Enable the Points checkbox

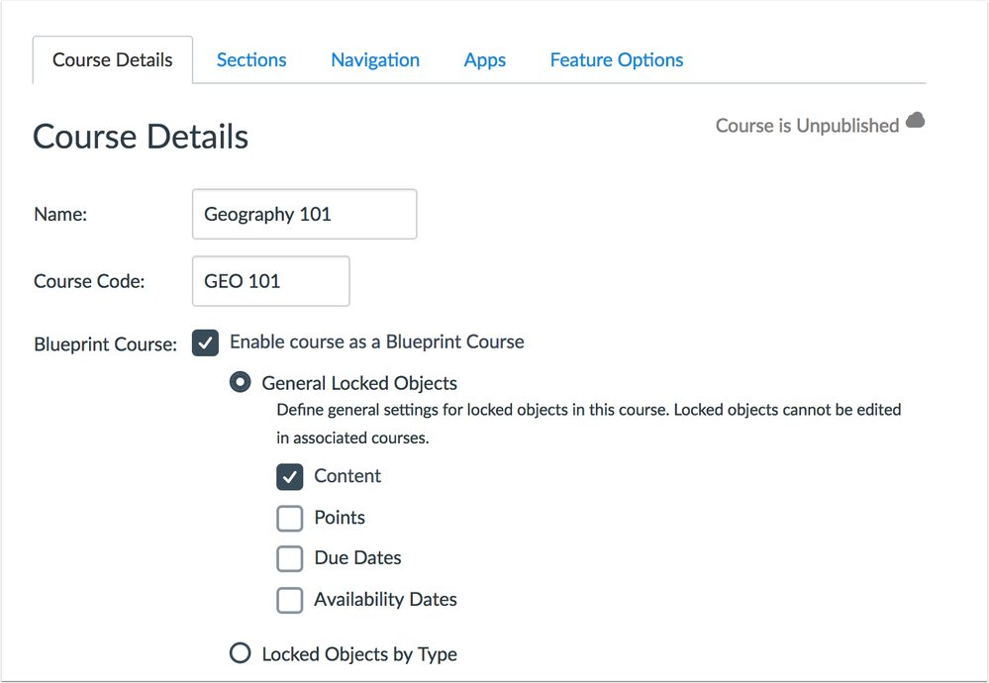coord(289,519)
